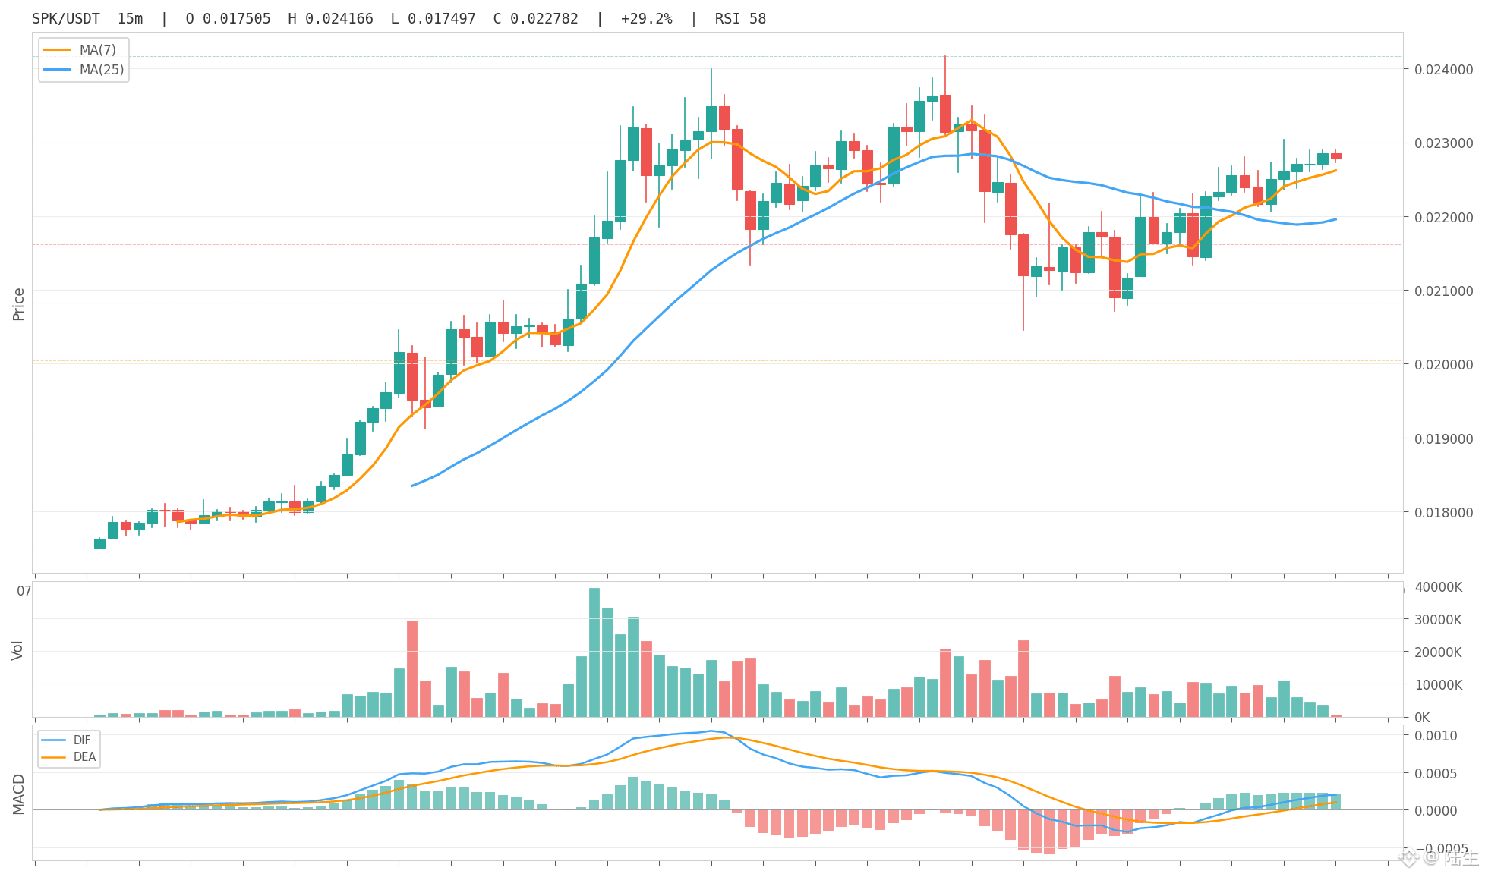This screenshot has width=1485, height=877.
Task: Click the MACD axis title
Action: (18, 794)
